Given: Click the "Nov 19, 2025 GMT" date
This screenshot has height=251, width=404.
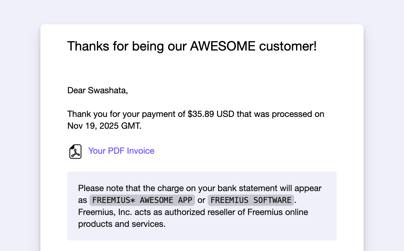Looking at the screenshot, I should point(104,126).
